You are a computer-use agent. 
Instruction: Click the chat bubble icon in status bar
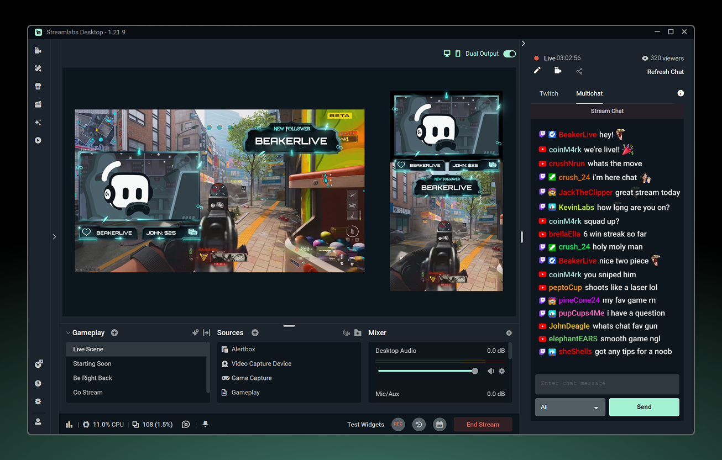[x=186, y=425]
